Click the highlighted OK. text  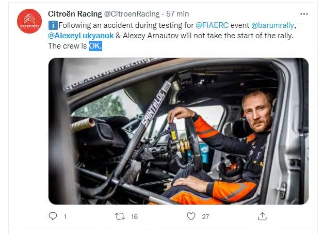[95, 46]
